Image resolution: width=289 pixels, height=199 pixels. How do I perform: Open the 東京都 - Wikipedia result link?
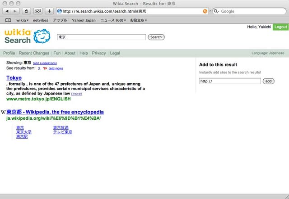click(x=55, y=112)
